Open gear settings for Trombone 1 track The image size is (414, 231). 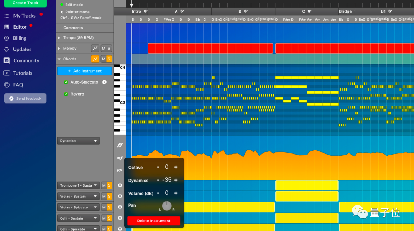(120, 185)
